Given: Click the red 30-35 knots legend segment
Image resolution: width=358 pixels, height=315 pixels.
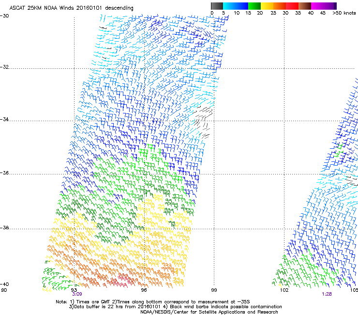Looking at the screenshot, I should [x=292, y=6].
